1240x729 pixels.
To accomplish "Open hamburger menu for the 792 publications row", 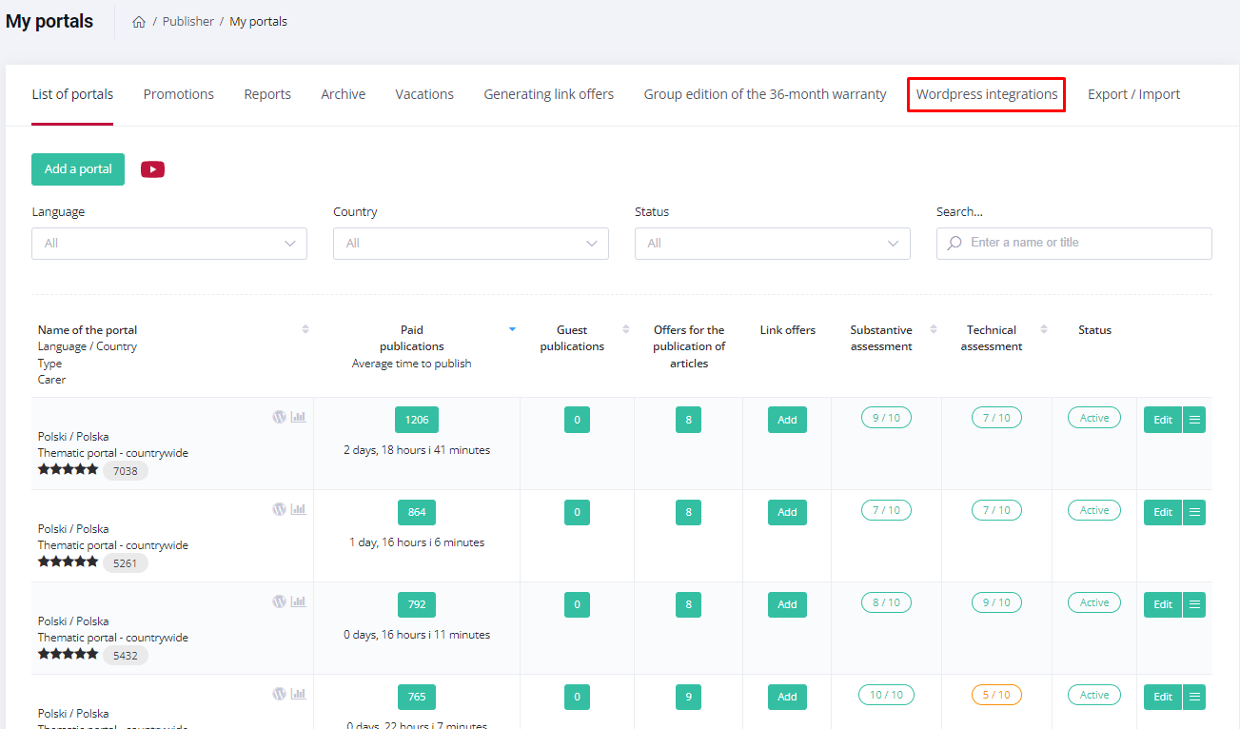I will [x=1194, y=604].
